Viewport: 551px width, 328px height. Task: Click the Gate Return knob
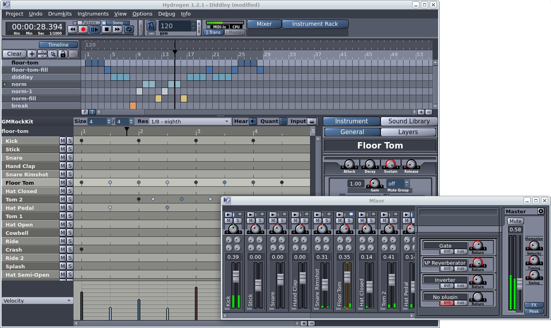477,245
